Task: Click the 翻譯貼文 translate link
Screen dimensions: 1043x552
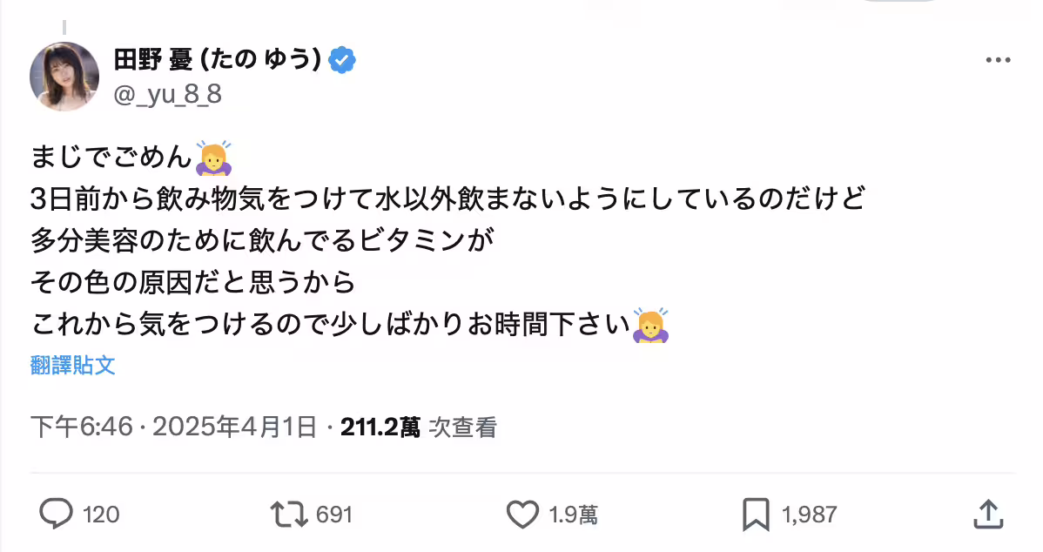Action: click(73, 365)
